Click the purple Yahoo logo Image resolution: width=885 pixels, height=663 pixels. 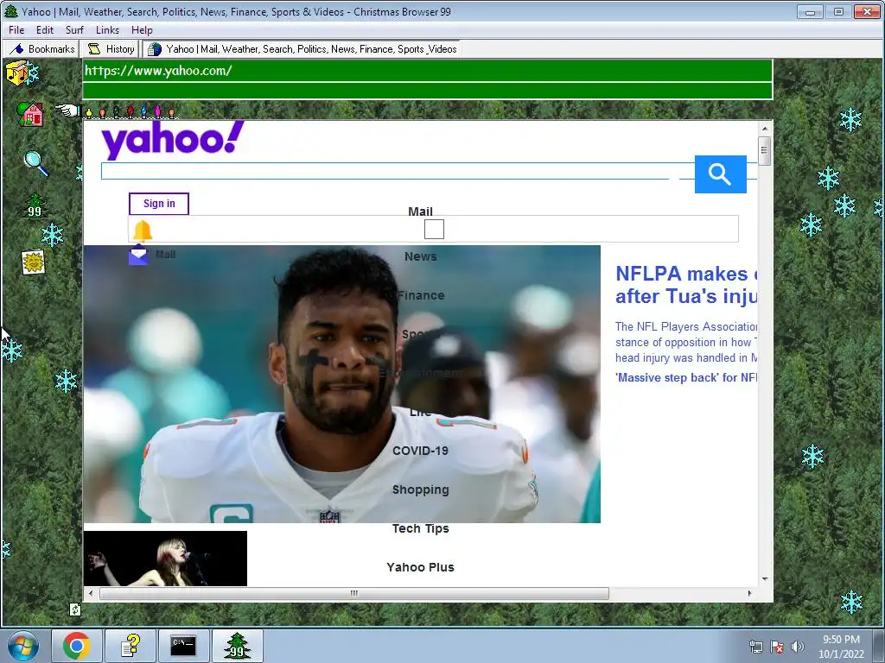point(173,140)
